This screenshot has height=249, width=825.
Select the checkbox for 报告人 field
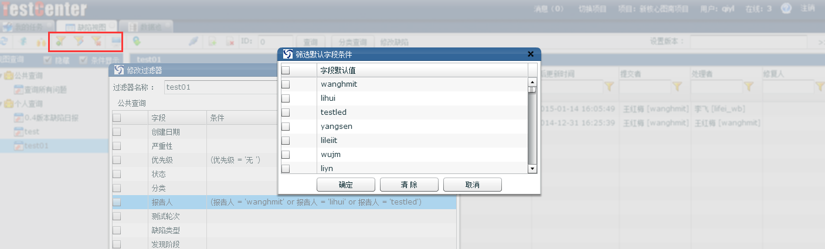[x=117, y=202]
